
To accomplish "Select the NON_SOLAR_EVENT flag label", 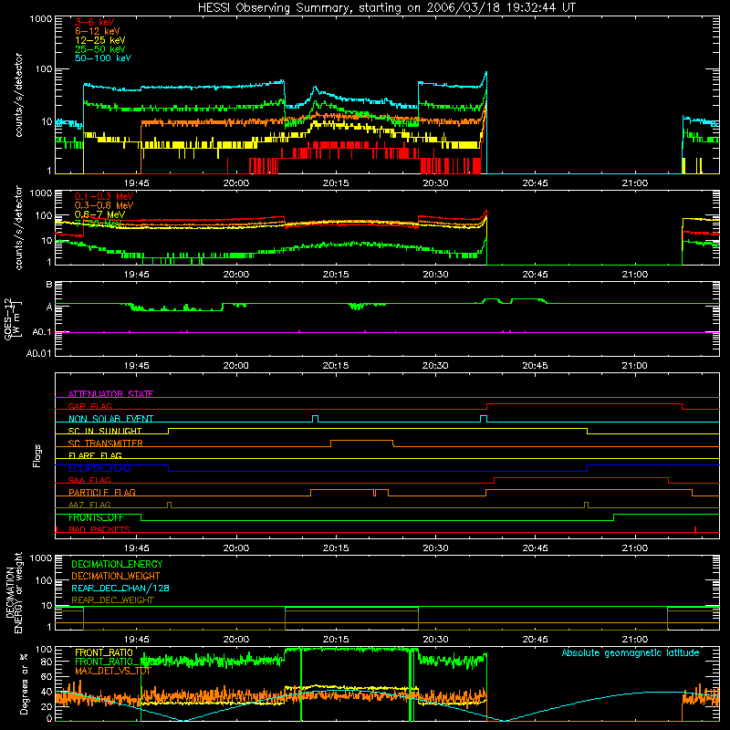I will [110, 419].
